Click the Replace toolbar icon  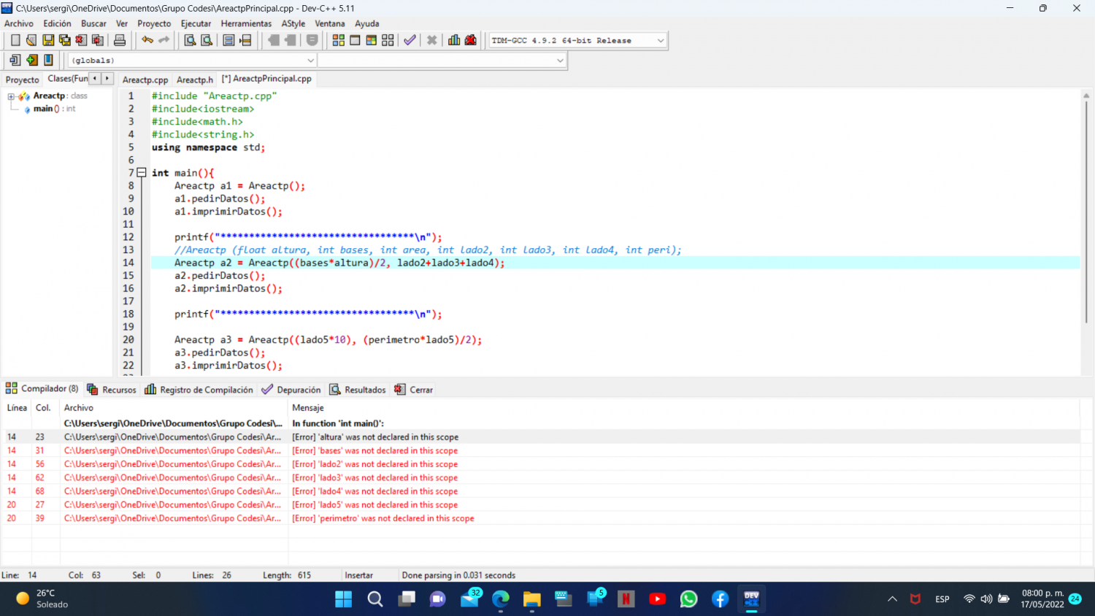click(x=207, y=40)
